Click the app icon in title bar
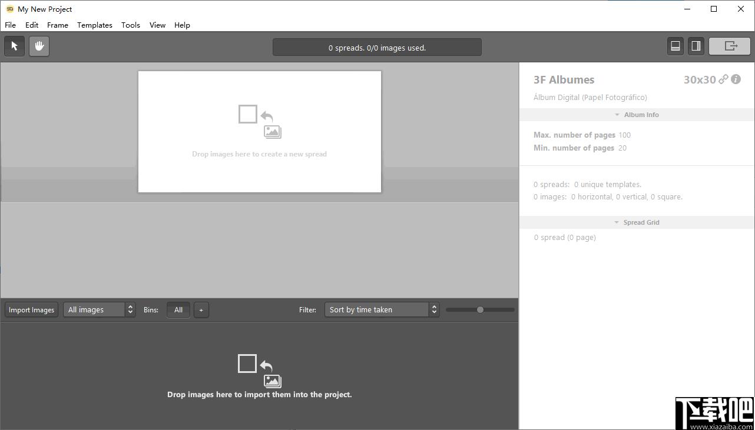 (x=10, y=9)
